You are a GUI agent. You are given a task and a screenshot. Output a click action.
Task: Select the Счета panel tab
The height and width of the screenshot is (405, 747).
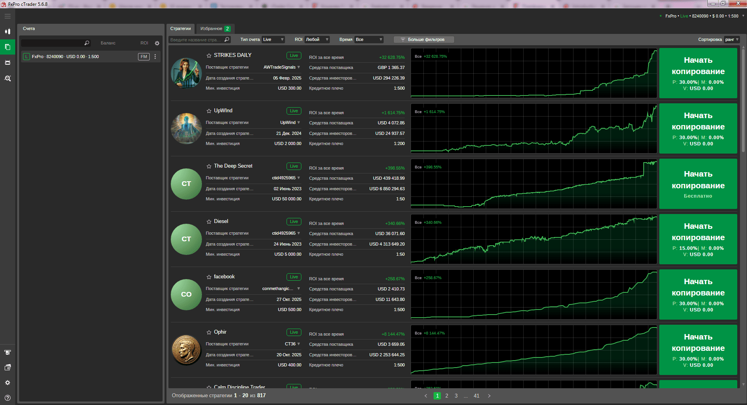pos(29,28)
